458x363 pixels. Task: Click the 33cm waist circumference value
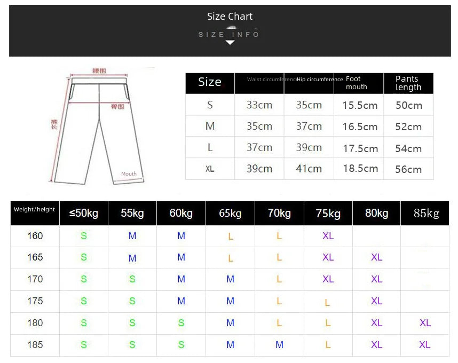pos(259,105)
